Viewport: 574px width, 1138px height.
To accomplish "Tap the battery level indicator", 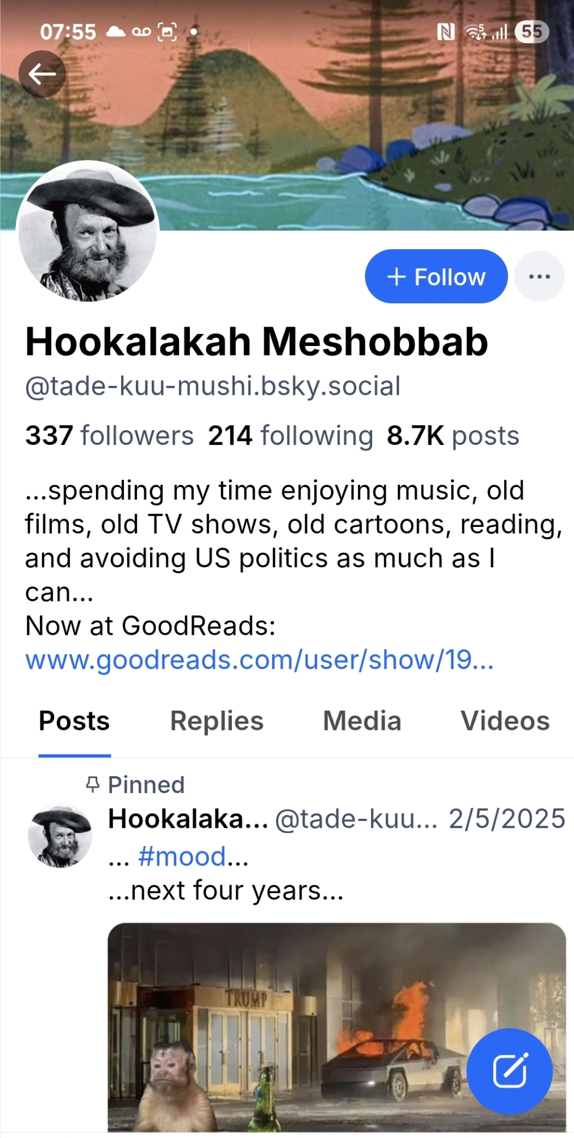I will [531, 32].
